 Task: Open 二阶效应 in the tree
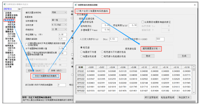(9, 29)
